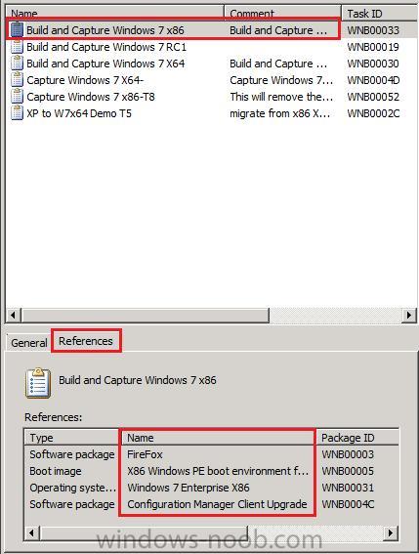The width and height of the screenshot is (419, 554).
Task: Sort task list by Name column header
Action: (x=115, y=14)
